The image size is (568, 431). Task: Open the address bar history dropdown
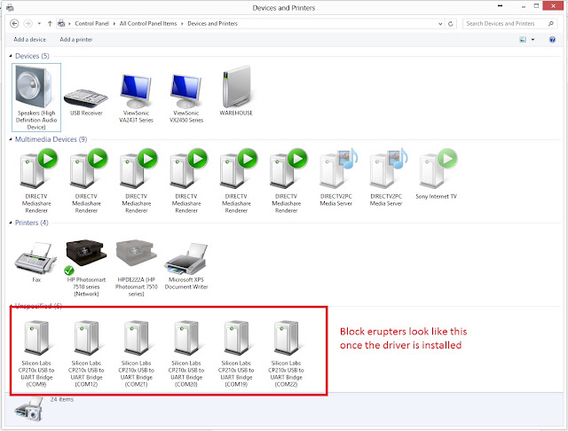click(x=440, y=24)
